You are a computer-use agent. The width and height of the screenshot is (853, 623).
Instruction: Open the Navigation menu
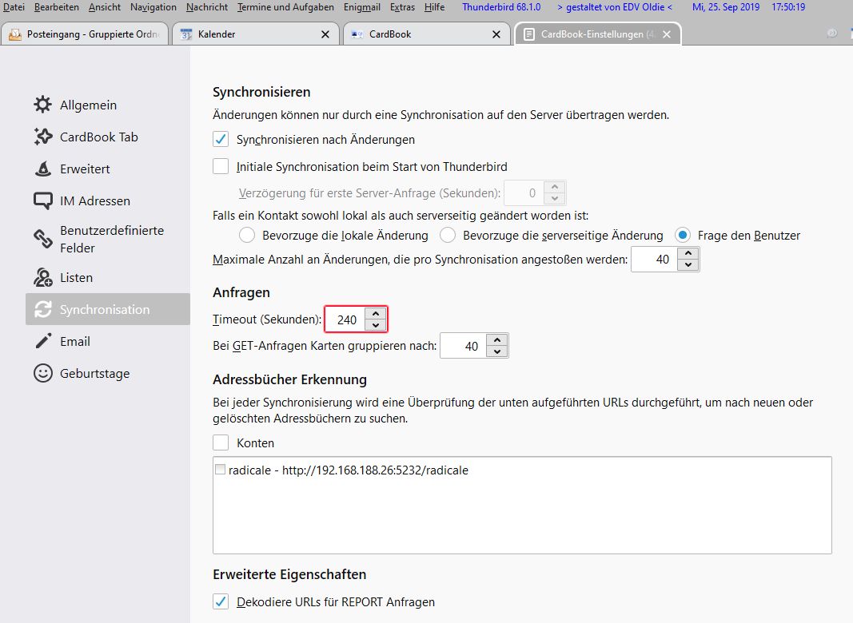(153, 7)
